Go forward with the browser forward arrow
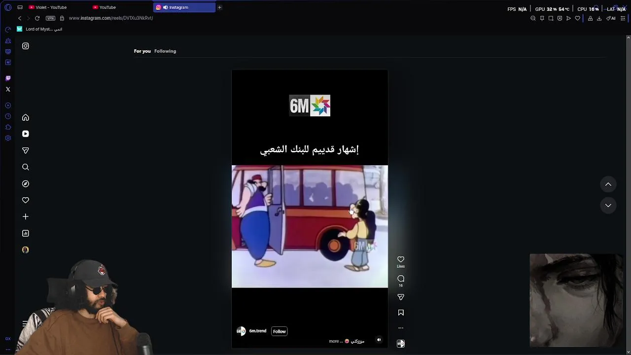631x355 pixels. 28,18
